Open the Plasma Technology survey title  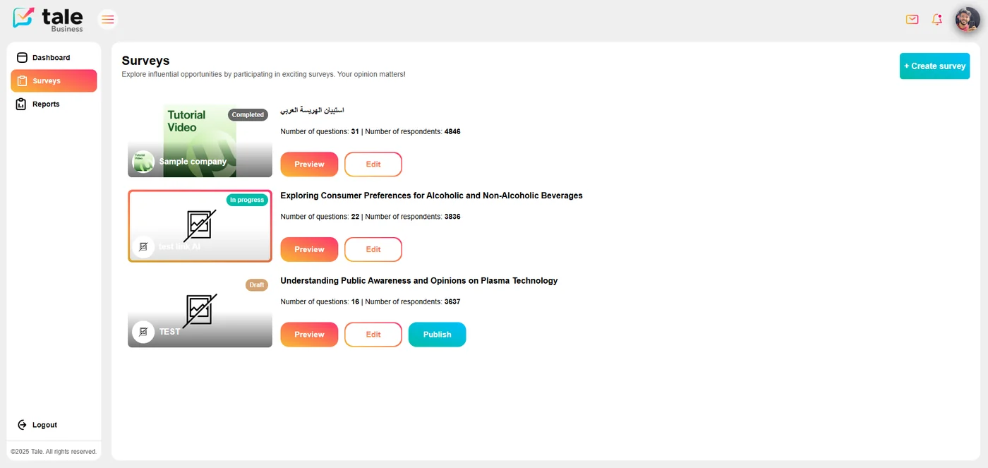click(418, 281)
